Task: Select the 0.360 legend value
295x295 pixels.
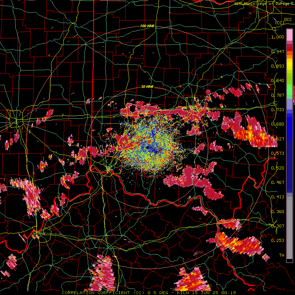Action: [x=278, y=211]
